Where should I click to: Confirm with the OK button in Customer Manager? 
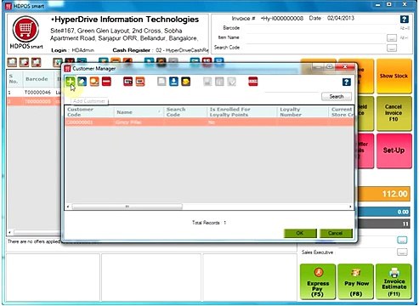click(300, 233)
